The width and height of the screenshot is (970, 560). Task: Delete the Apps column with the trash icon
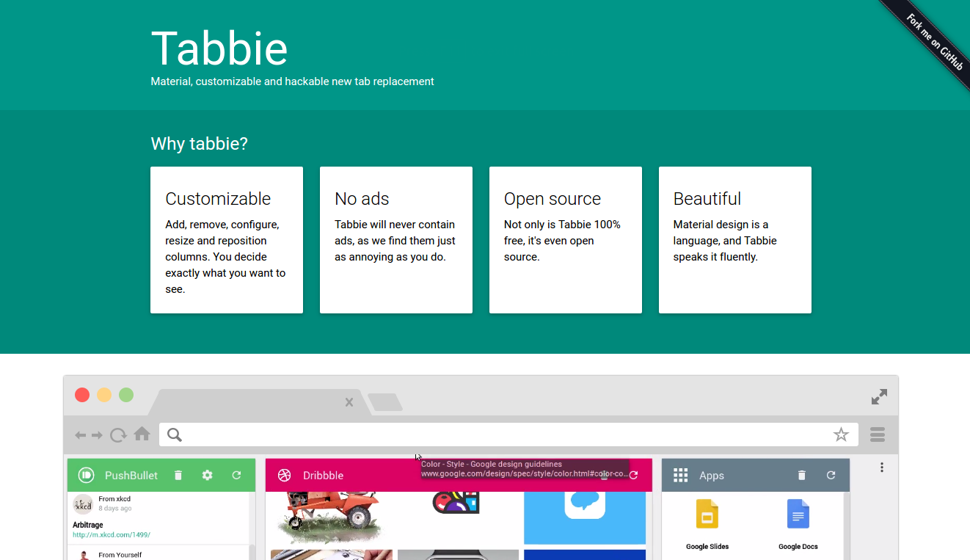pyautogui.click(x=802, y=476)
